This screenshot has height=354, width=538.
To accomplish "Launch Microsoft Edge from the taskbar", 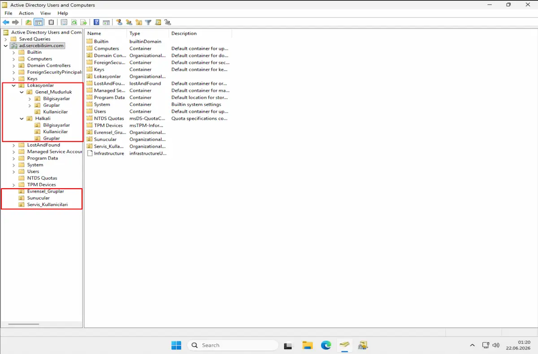I will [x=326, y=345].
